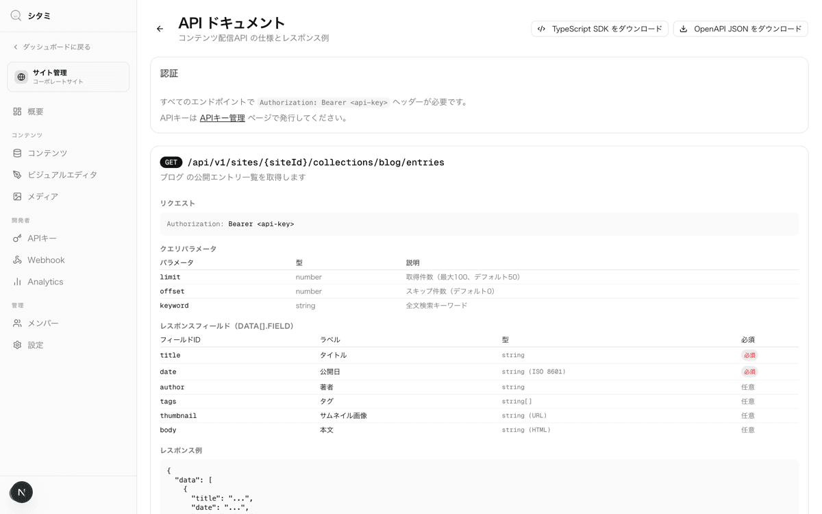
Task: Open APIキー in the sidebar
Action: (68, 238)
